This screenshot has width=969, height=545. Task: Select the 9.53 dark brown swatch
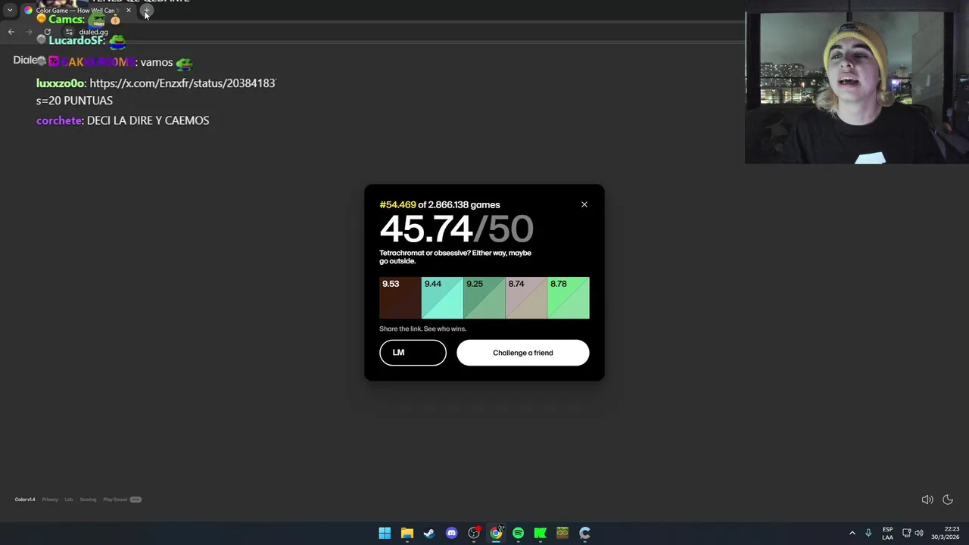coord(400,298)
